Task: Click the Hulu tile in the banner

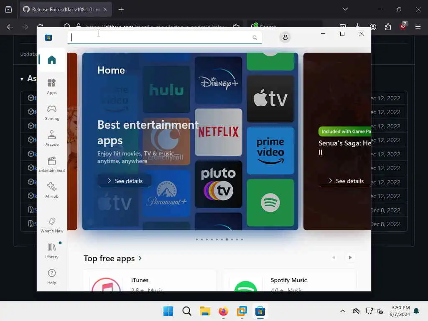Action: (x=166, y=89)
